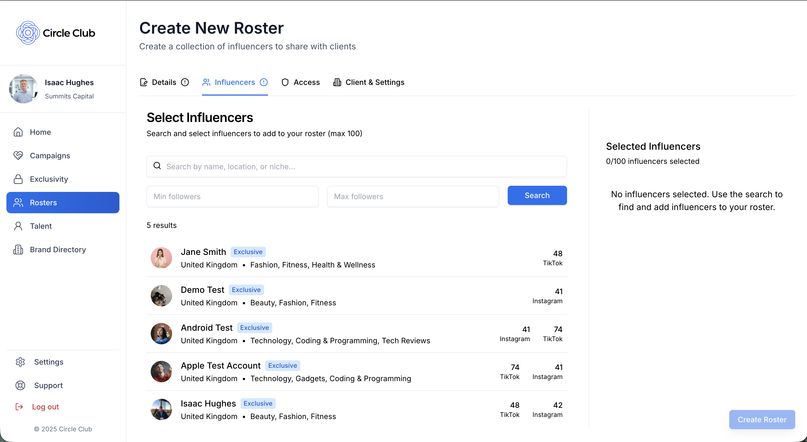Open the Talent section icon
The image size is (807, 442).
point(18,226)
